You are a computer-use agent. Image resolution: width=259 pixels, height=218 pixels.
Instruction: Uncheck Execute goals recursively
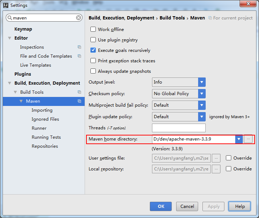tap(93, 50)
